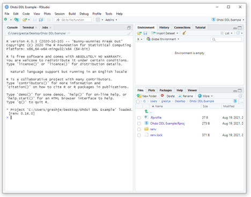The height and width of the screenshot is (197, 251).
Task: Minimize the Environment pane
Action: pos(235,28)
